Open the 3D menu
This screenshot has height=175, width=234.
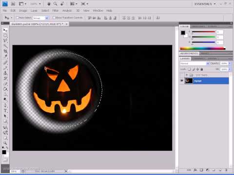coord(78,11)
